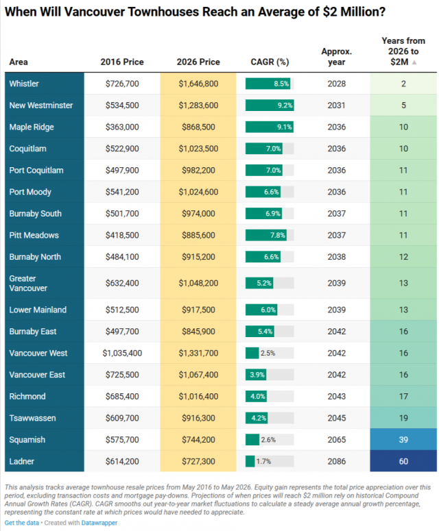This screenshot has width=439, height=531.
Task: Click the Maple Ridge 9.1% CAGR bar
Action: click(270, 127)
